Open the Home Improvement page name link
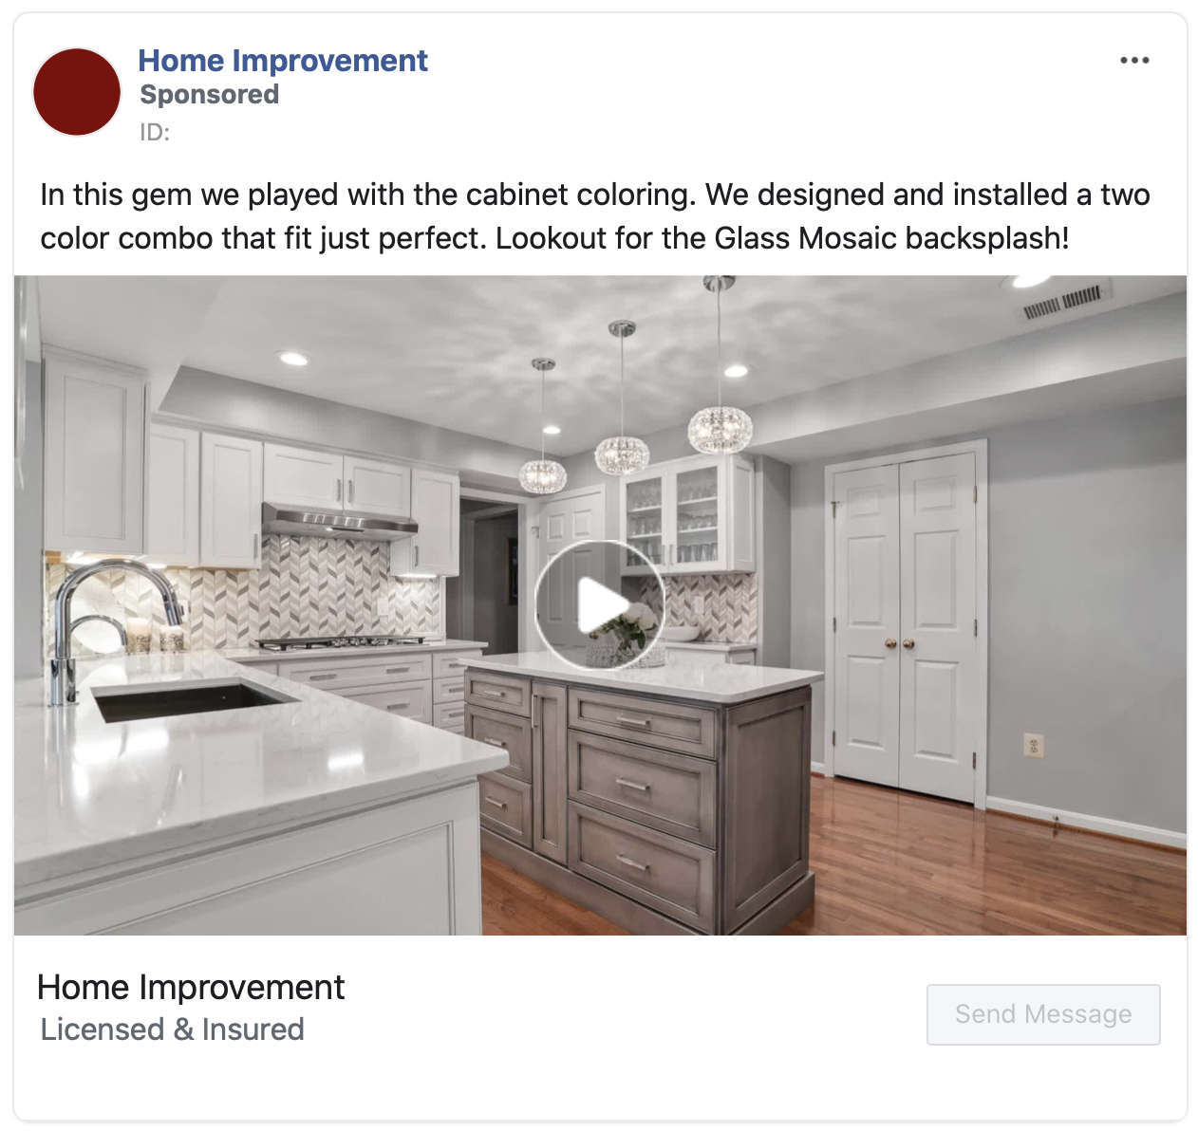The image size is (1198, 1131). pos(283,60)
